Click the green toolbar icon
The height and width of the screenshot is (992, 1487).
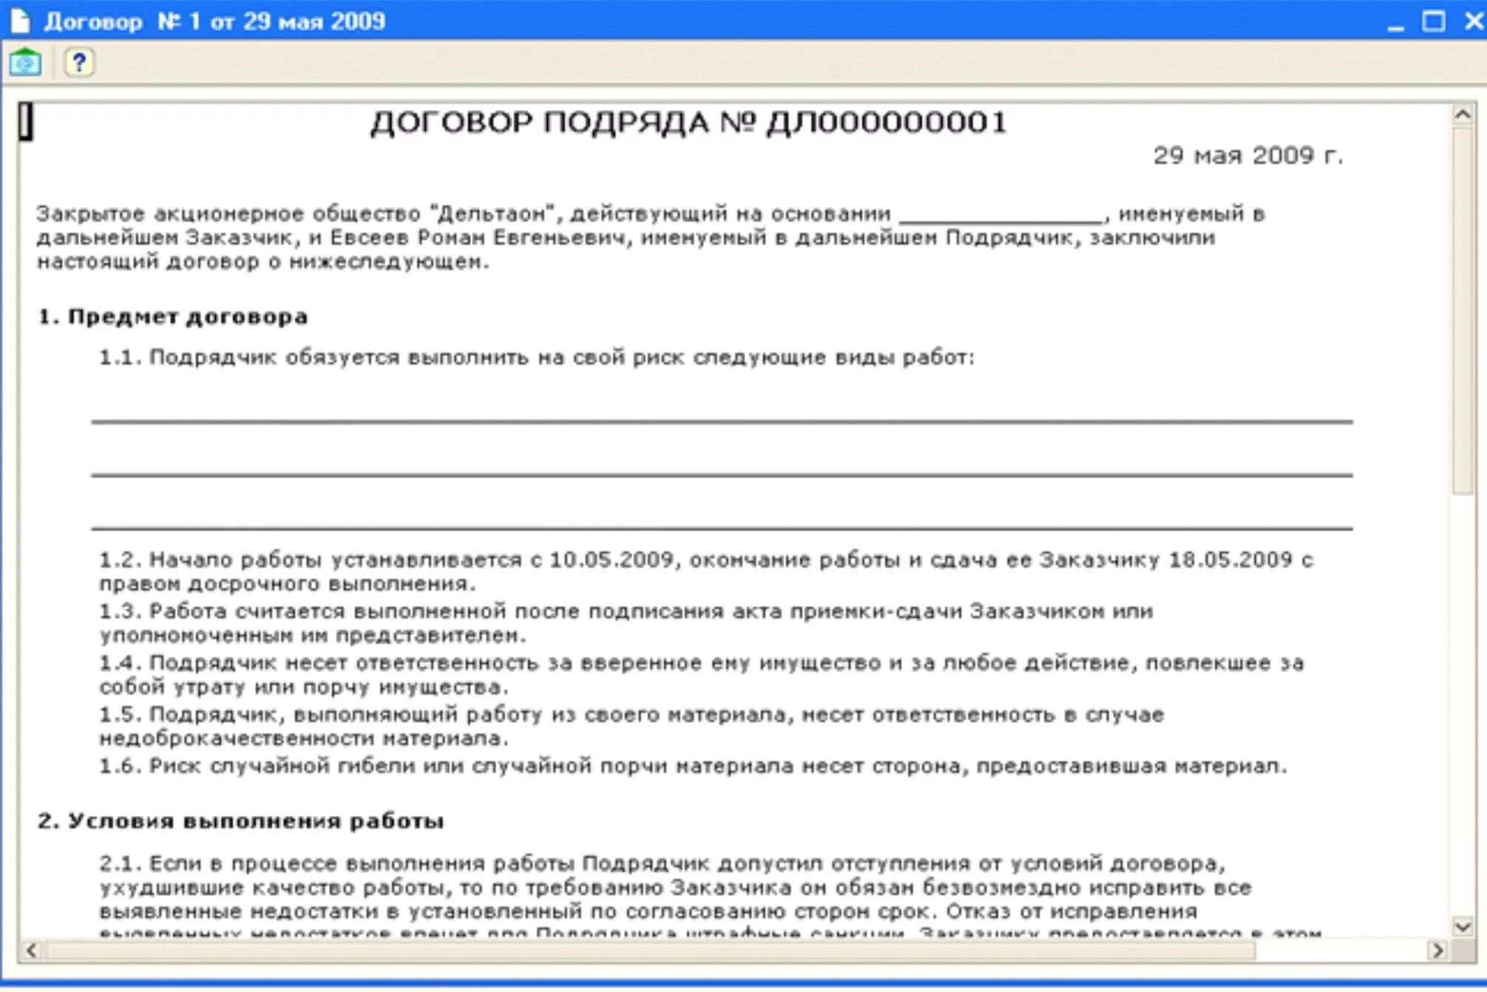point(25,63)
